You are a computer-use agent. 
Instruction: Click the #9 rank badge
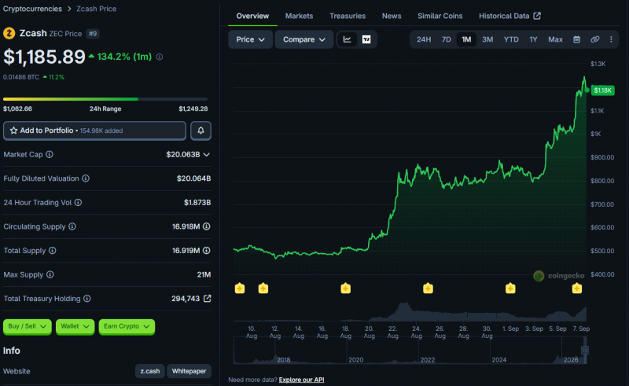pyautogui.click(x=93, y=34)
